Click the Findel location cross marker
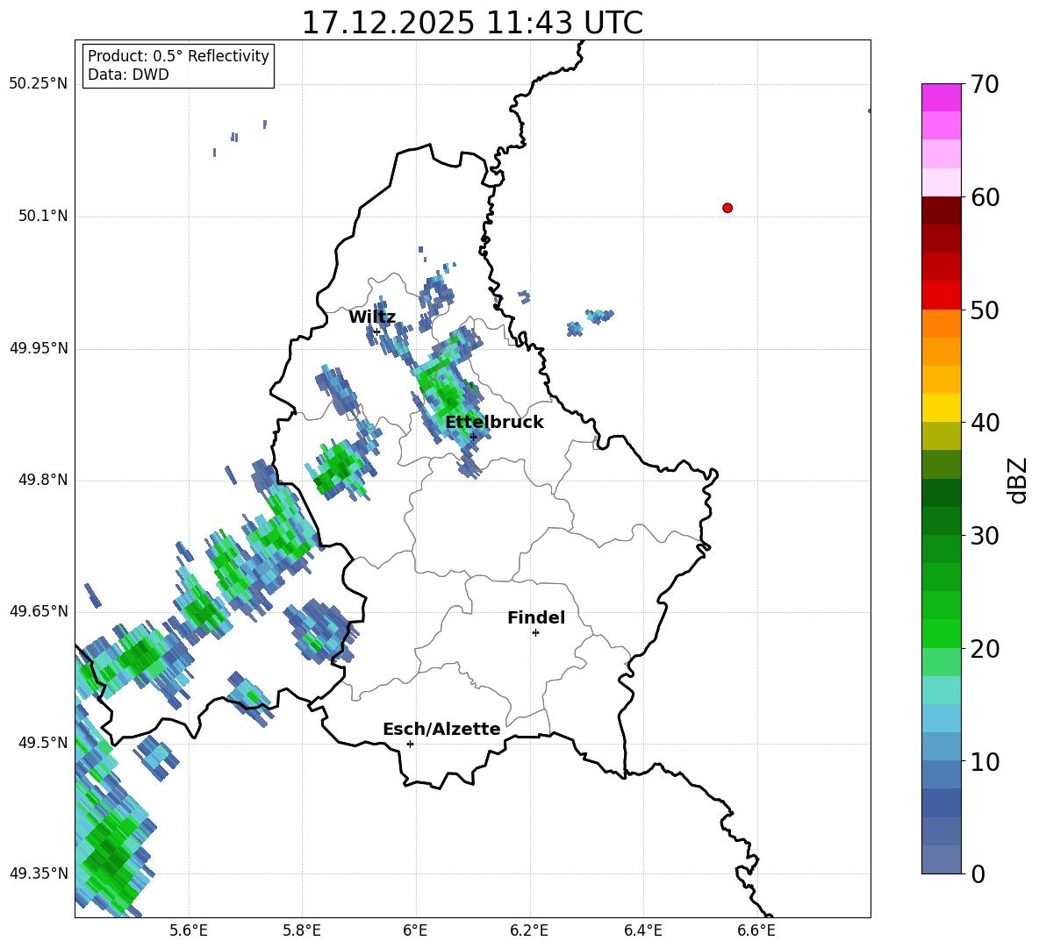 coord(535,633)
